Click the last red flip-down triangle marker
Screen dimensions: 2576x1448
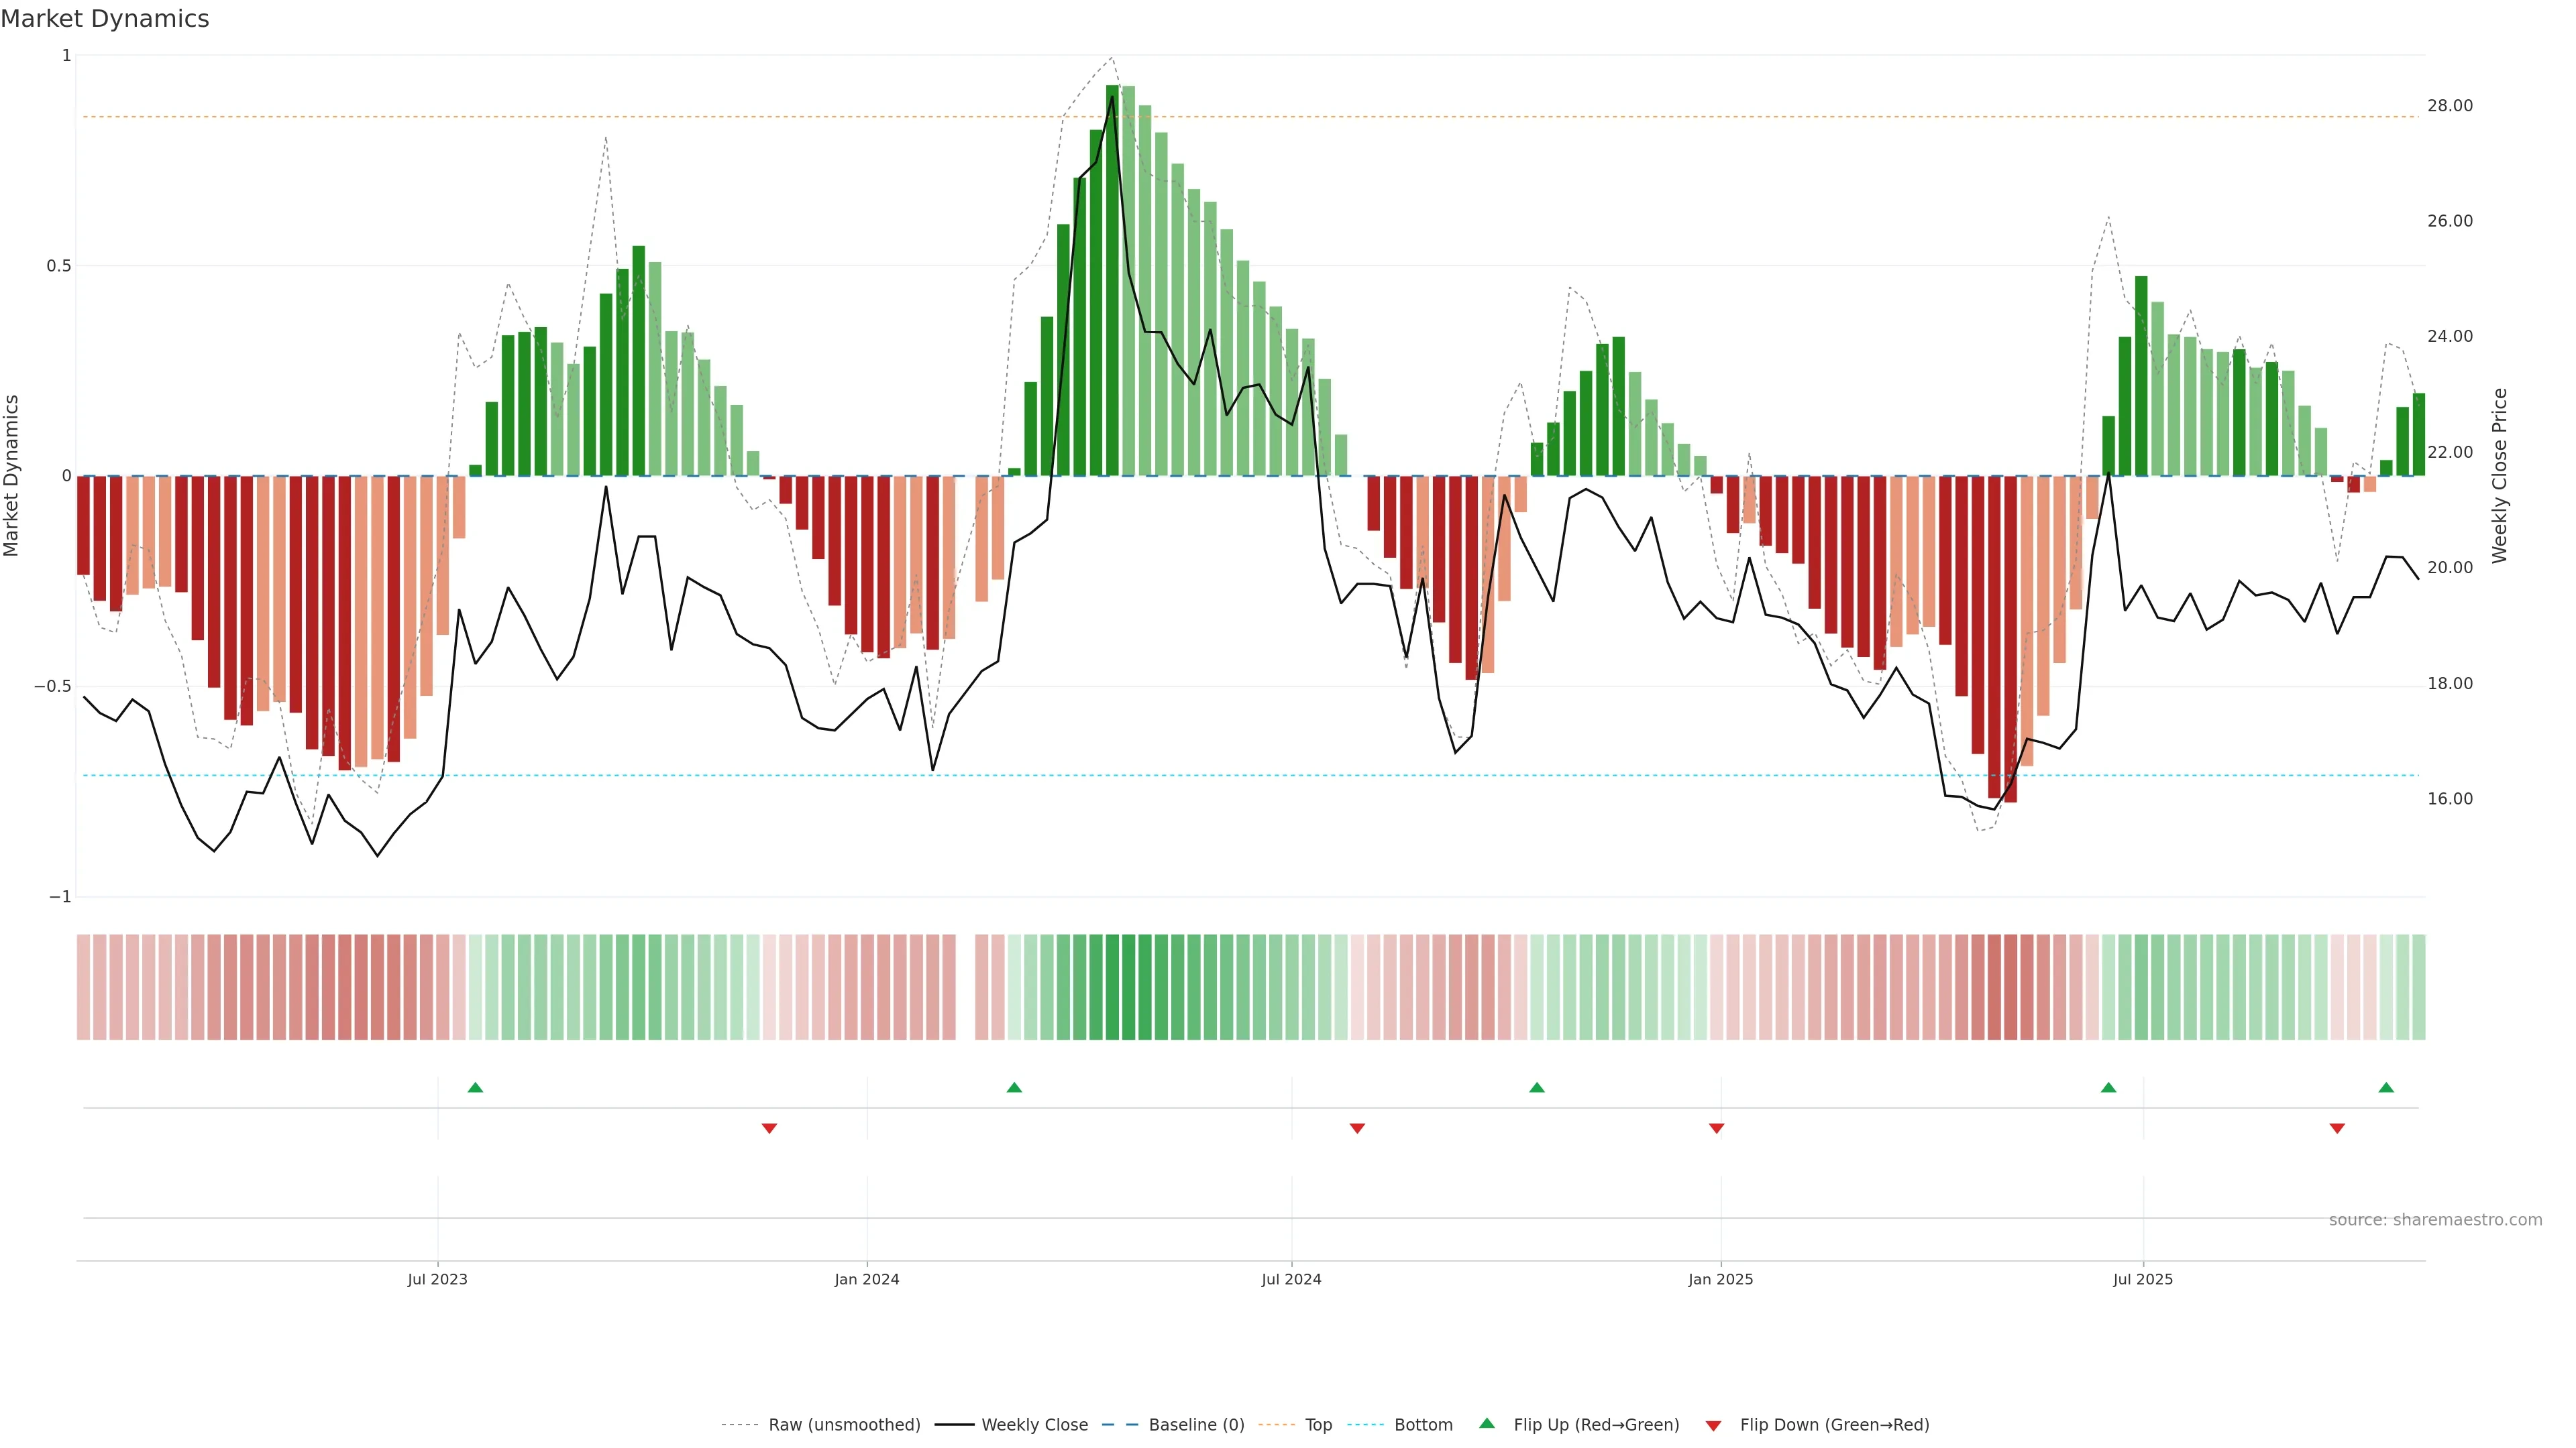pos(2337,1128)
